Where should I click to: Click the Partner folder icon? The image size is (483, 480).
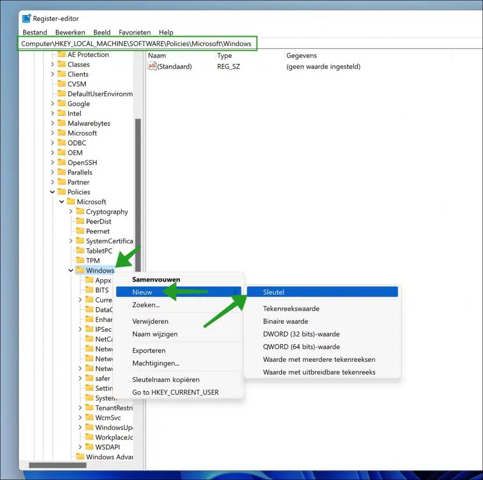(x=62, y=182)
